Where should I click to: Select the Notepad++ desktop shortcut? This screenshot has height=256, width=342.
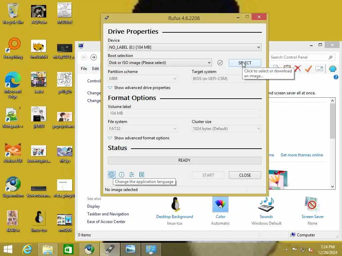click(x=13, y=118)
